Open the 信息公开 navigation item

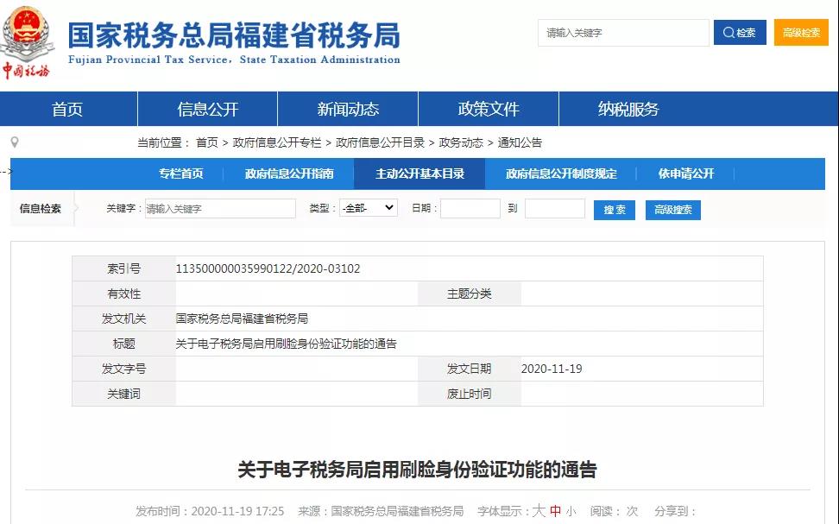[x=208, y=109]
